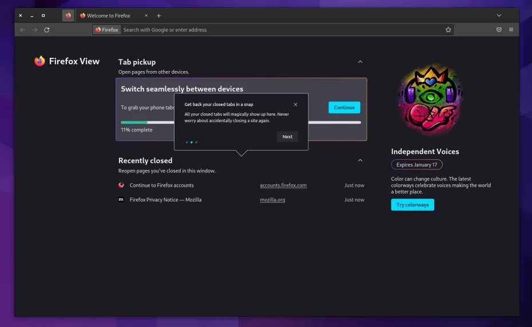
Task: Open Save to Pocket icon
Action: pyautogui.click(x=499, y=30)
